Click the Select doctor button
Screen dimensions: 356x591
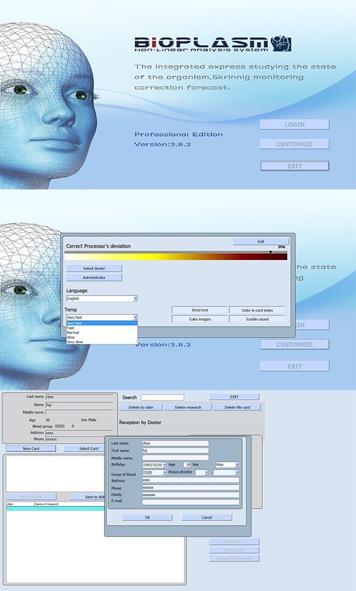coord(94,268)
